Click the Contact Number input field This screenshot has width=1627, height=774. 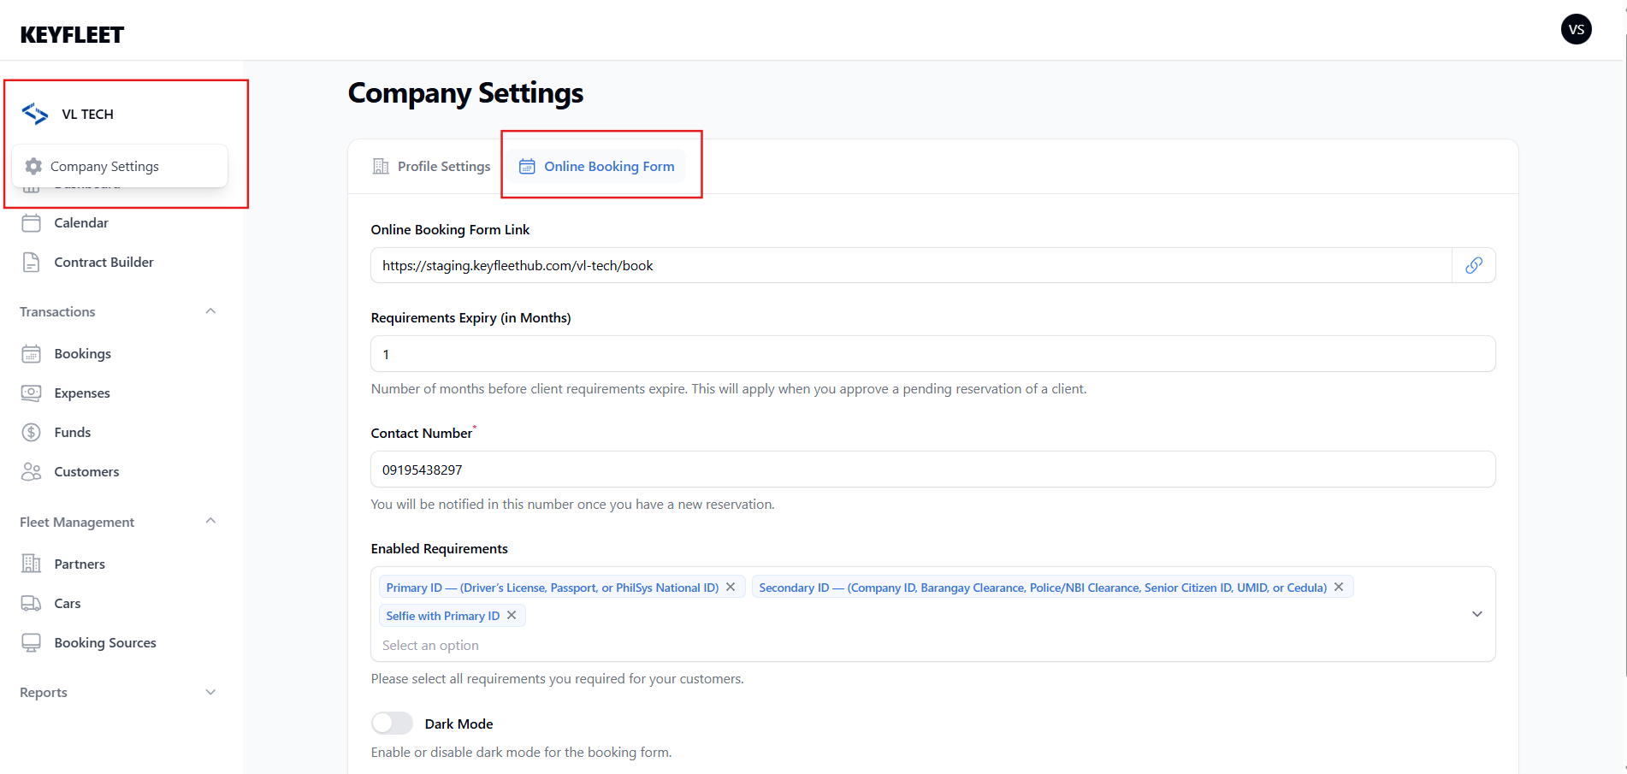click(932, 470)
